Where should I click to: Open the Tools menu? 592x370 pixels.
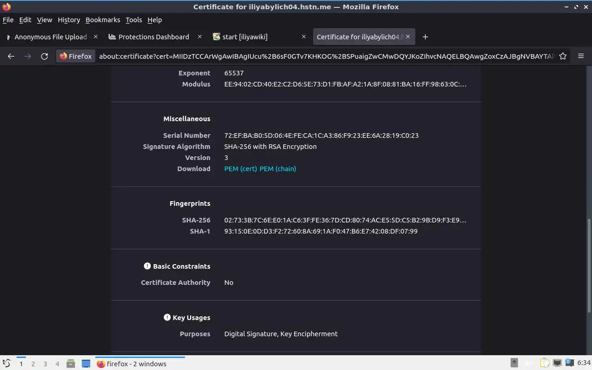pos(134,20)
